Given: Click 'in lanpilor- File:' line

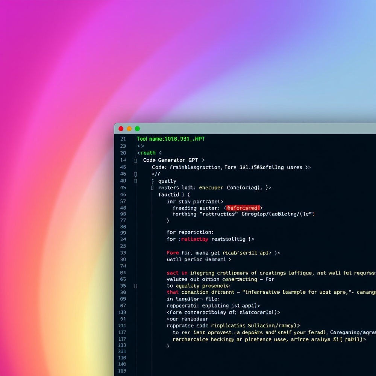Looking at the screenshot, I should pyautogui.click(x=193, y=299).
